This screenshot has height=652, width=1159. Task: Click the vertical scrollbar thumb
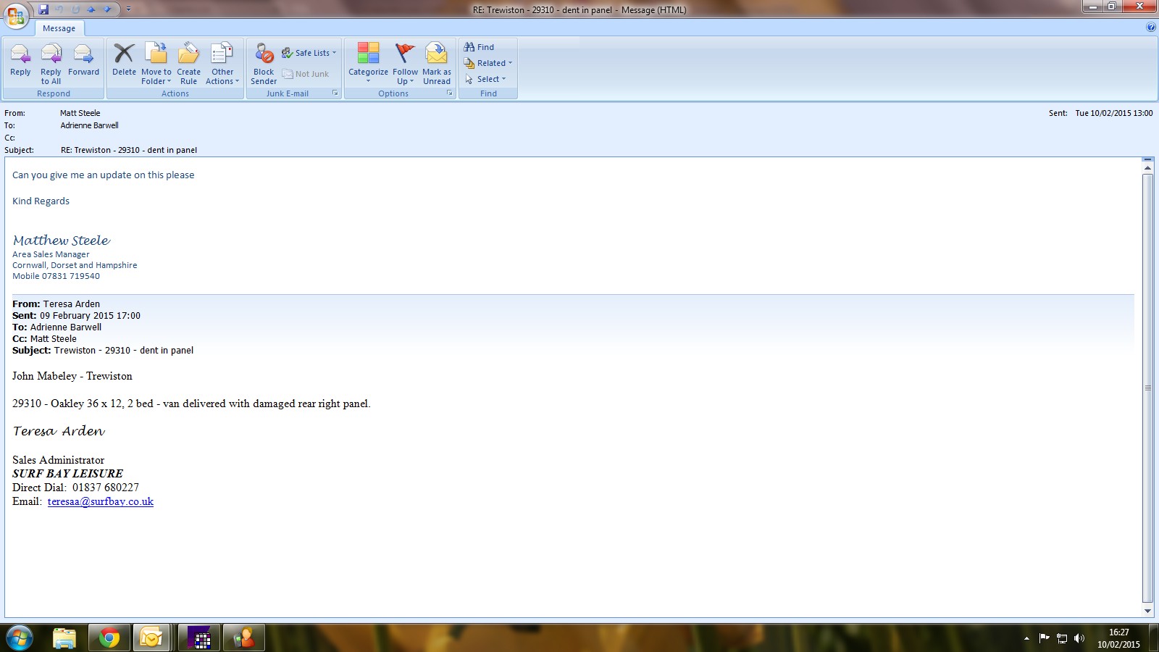tap(1147, 388)
